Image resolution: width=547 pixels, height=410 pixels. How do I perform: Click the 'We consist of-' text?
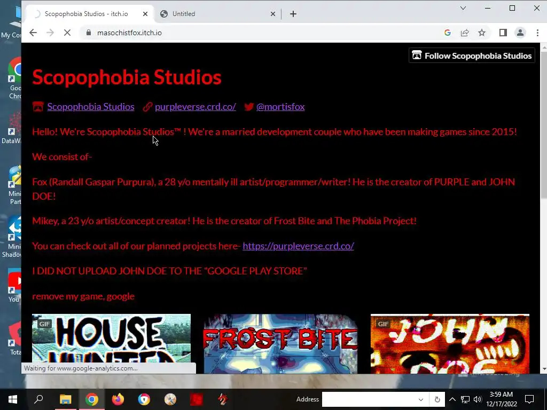point(62,156)
